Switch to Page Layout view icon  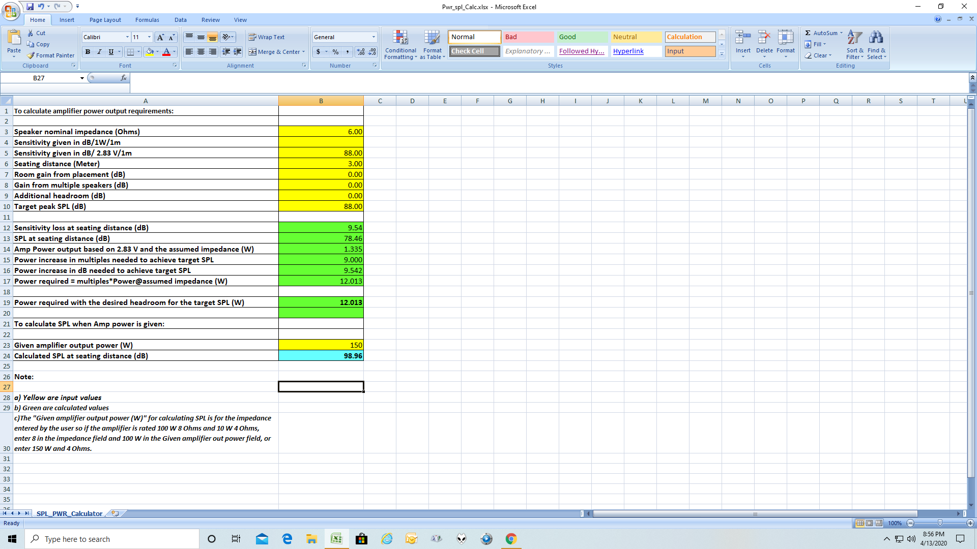[x=870, y=523]
